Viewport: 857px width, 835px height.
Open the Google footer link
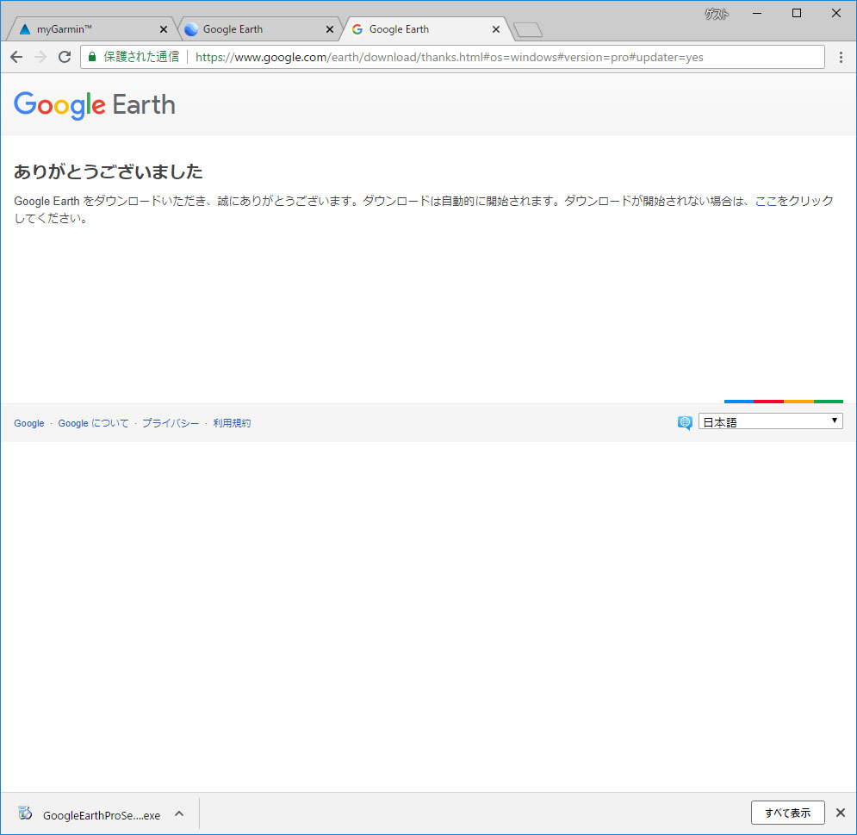(x=29, y=423)
